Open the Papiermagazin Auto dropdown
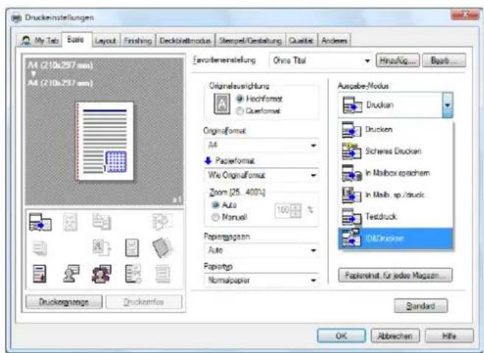Screen dimensions: 484x353 pyautogui.click(x=261, y=250)
